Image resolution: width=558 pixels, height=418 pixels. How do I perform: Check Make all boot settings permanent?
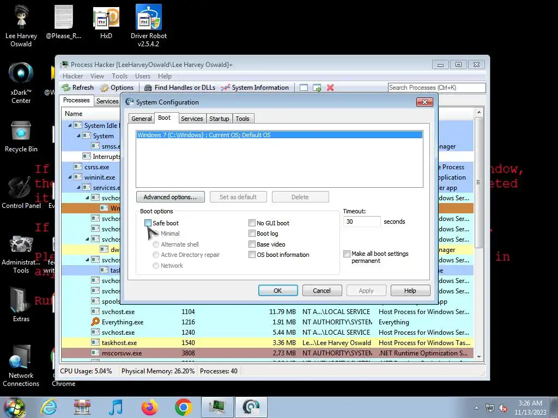pos(347,254)
